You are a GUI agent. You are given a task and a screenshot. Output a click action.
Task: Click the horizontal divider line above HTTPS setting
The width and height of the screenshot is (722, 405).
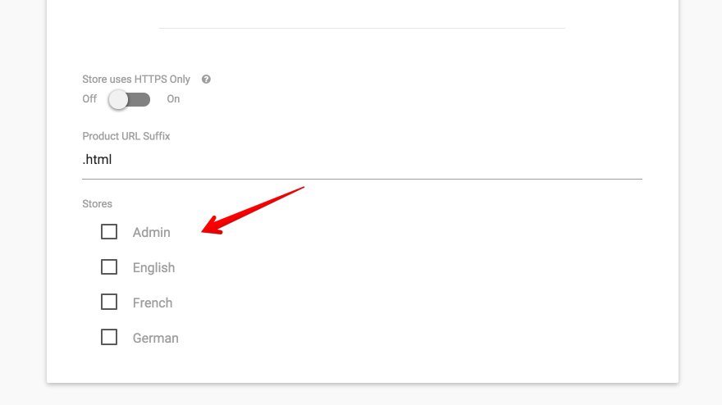point(361,29)
